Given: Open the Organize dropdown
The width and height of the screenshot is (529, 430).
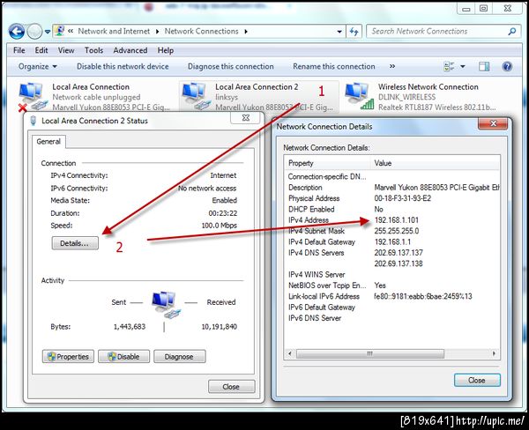Looking at the screenshot, I should (37, 66).
